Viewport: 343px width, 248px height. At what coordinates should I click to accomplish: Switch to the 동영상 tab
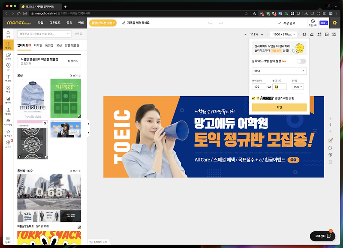49,45
